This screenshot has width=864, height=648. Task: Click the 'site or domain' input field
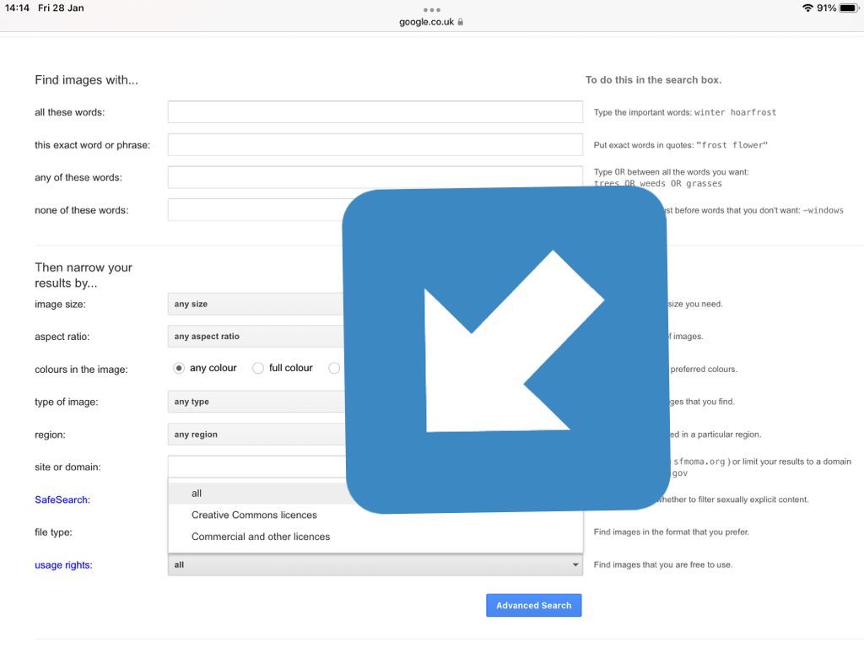click(256, 467)
